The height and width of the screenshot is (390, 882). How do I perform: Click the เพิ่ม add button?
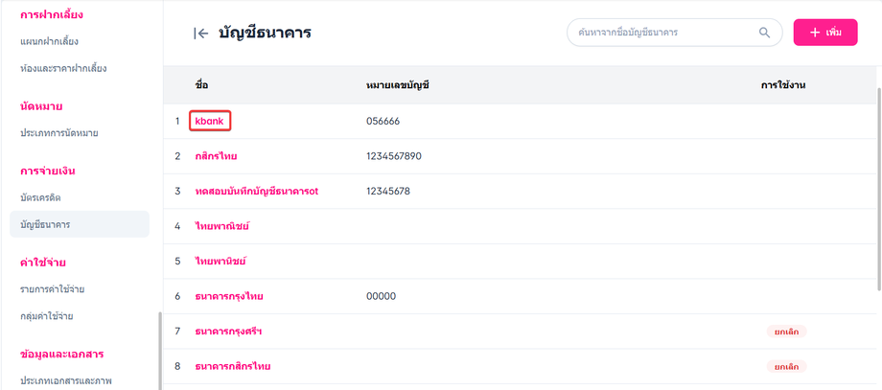point(824,33)
